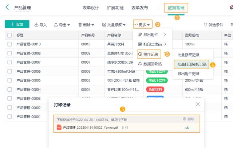Check the row 产品管理-00003

coord(10,99)
